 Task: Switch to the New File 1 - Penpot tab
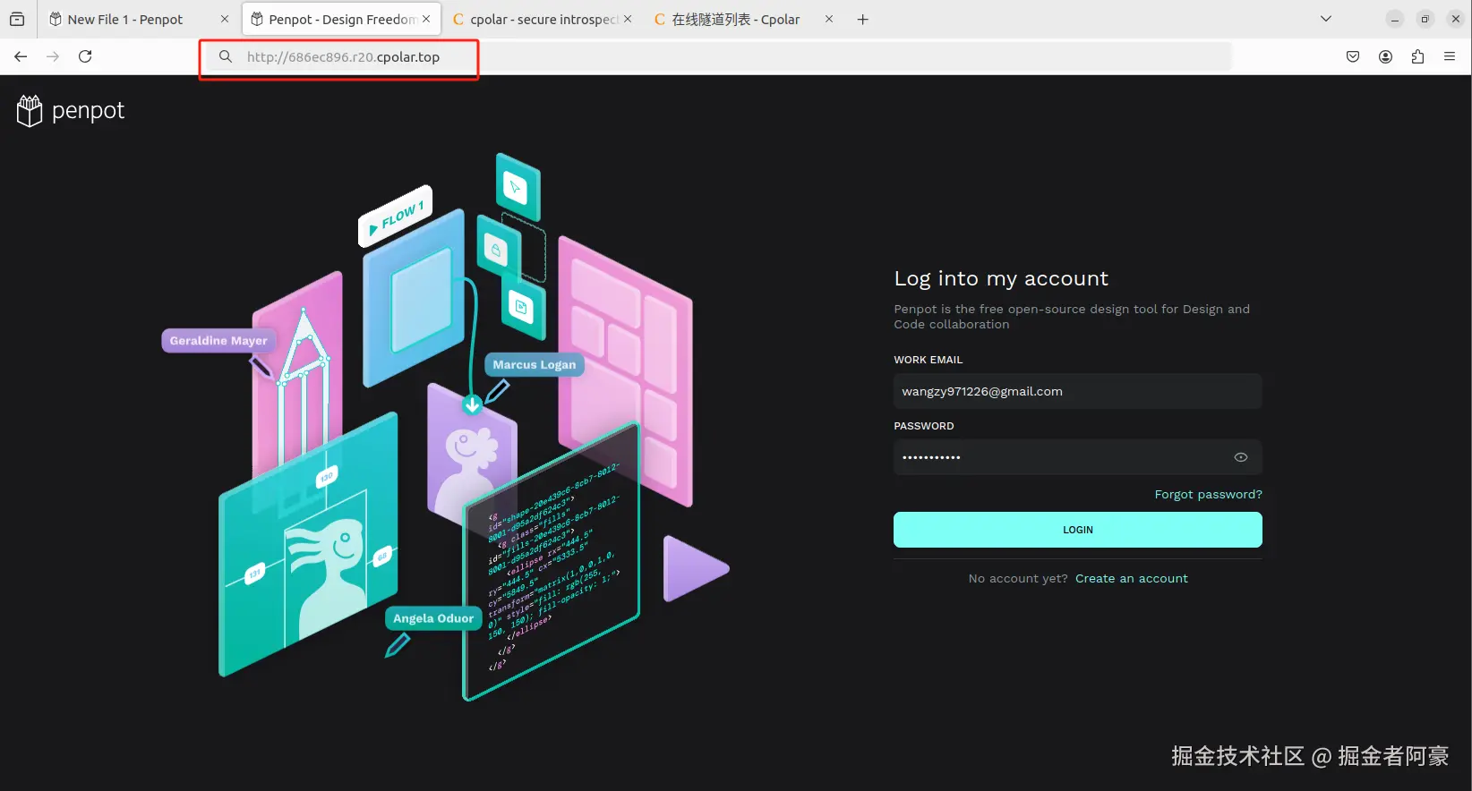click(139, 19)
